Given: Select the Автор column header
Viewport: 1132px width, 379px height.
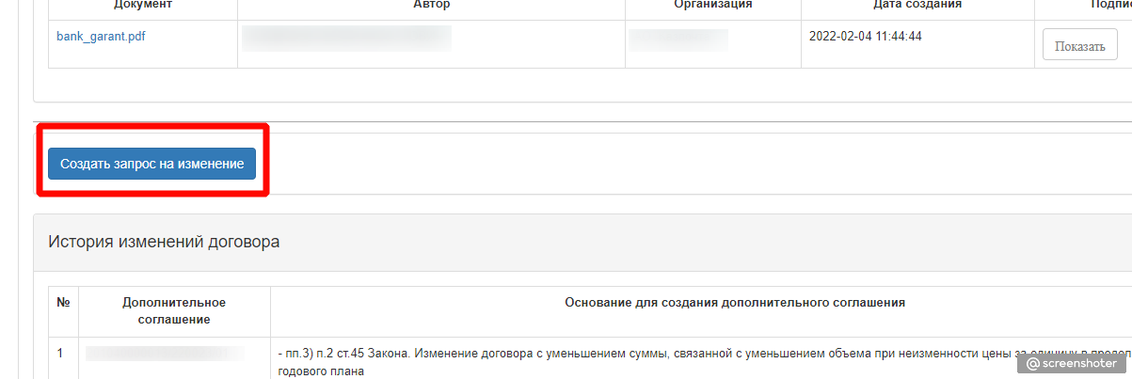Looking at the screenshot, I should tap(431, 6).
